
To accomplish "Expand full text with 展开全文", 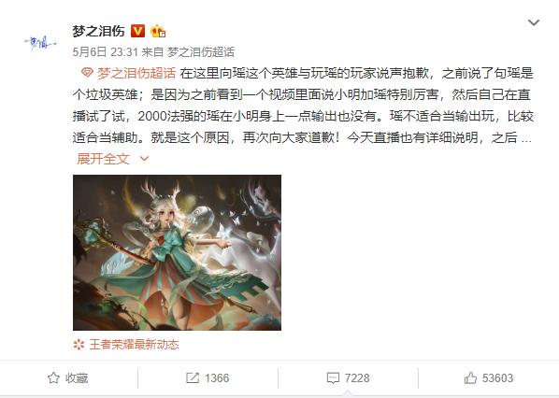I will pos(103,159).
